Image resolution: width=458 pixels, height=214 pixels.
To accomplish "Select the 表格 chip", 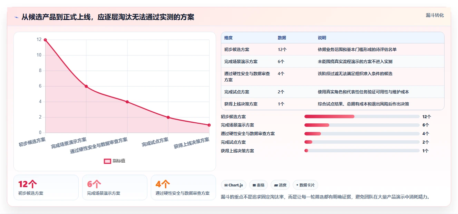I will [259, 185].
